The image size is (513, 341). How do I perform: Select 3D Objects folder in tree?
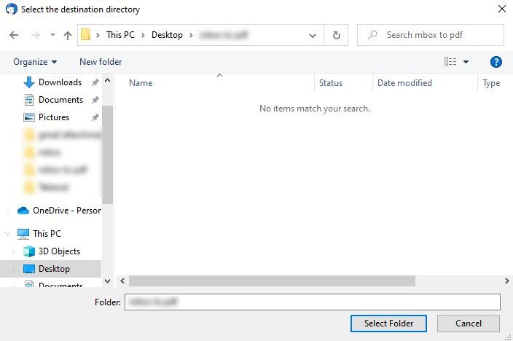point(59,251)
